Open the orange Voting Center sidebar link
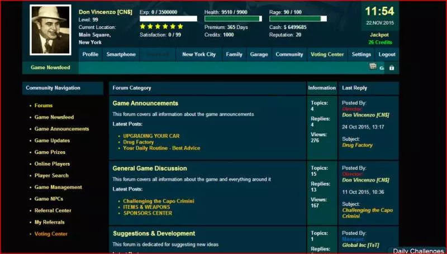447x254 pixels. coord(51,234)
